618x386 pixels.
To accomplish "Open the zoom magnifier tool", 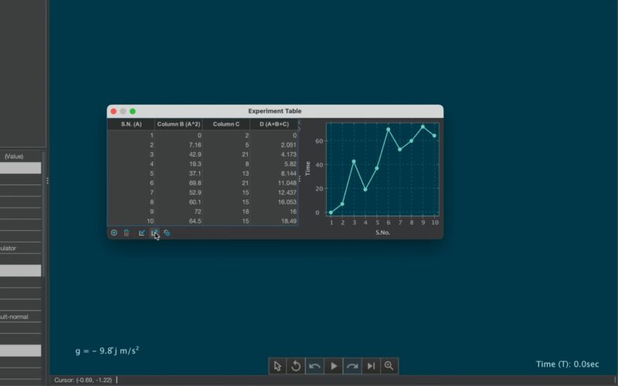I will pyautogui.click(x=389, y=366).
